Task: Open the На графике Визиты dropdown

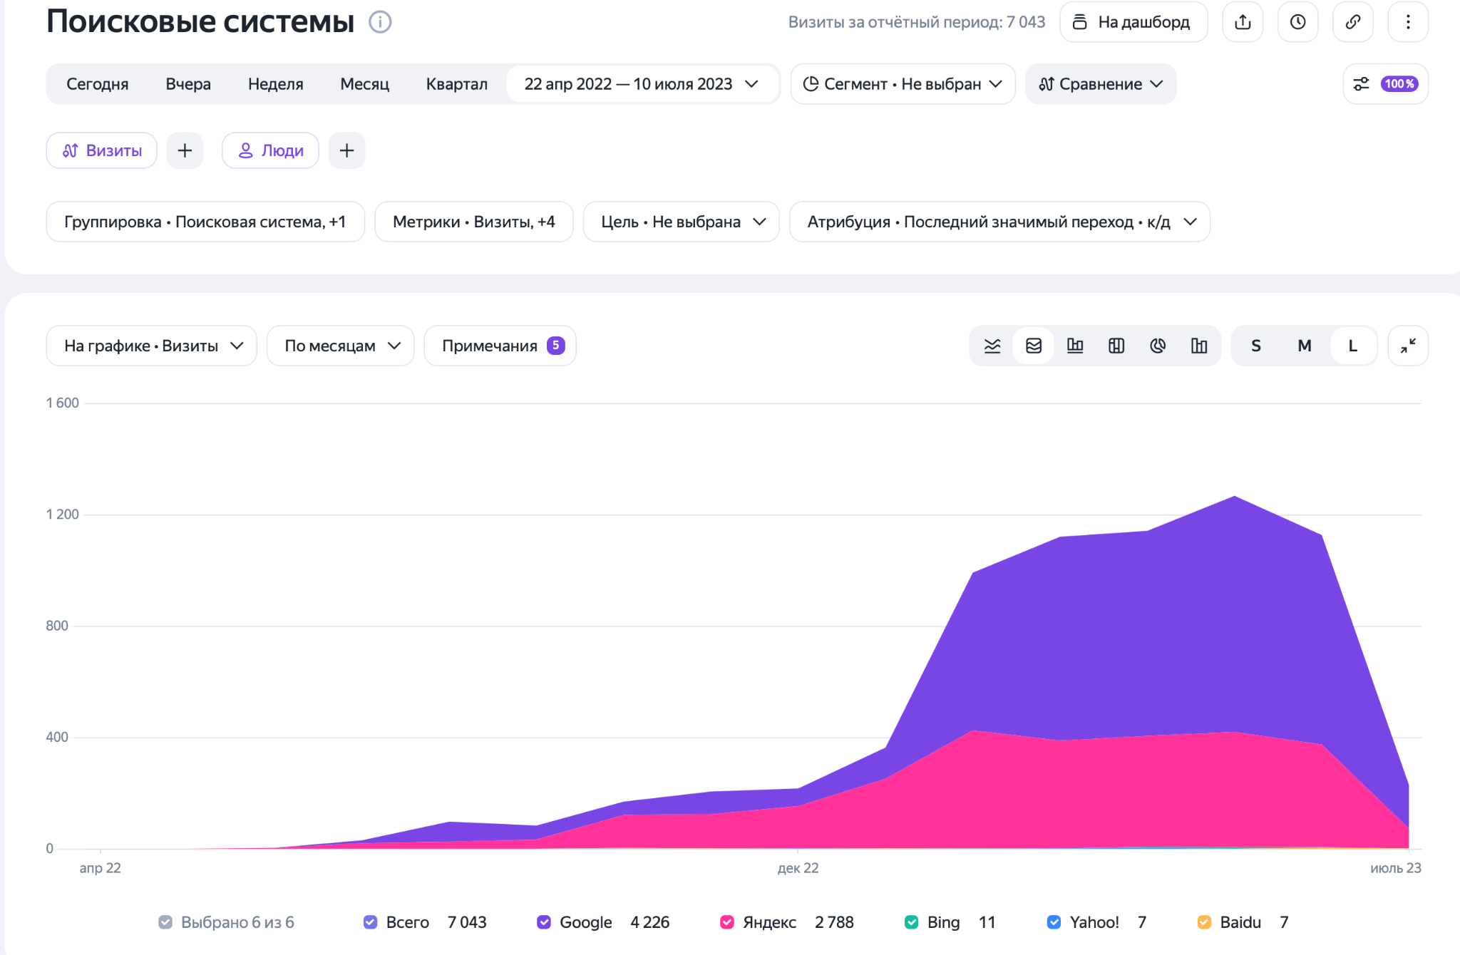Action: pos(151,346)
